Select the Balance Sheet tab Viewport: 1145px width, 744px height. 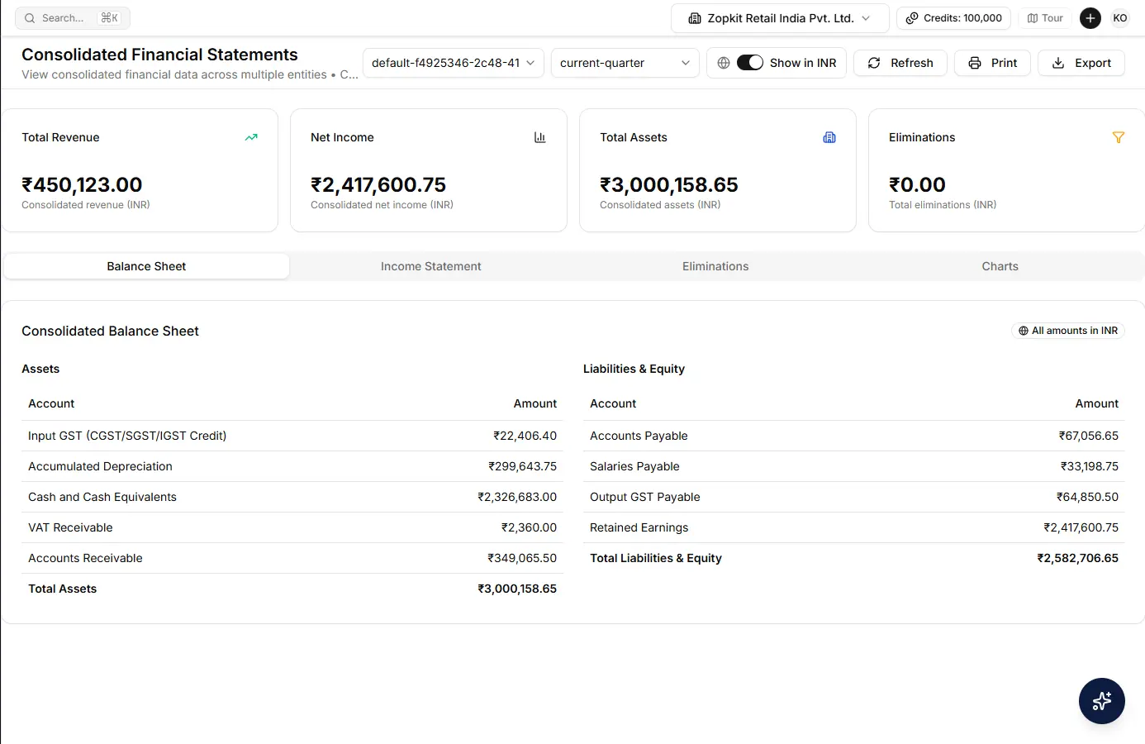coord(146,266)
